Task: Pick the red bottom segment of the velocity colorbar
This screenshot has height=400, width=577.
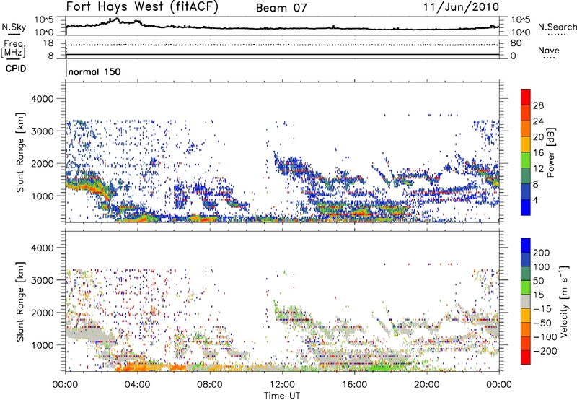Action: click(x=526, y=357)
